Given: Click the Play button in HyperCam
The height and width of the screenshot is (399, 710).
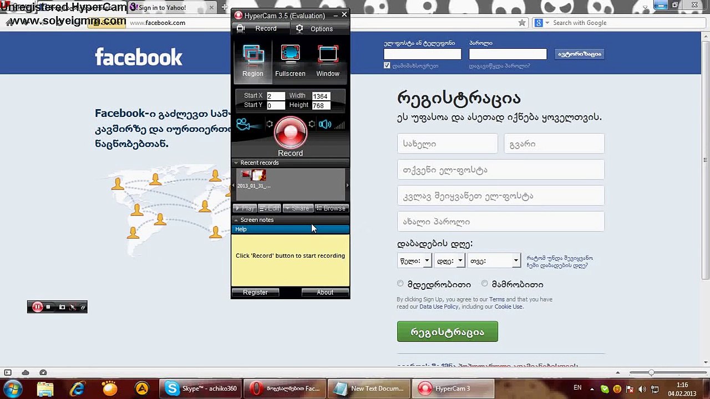Looking at the screenshot, I should pos(244,208).
